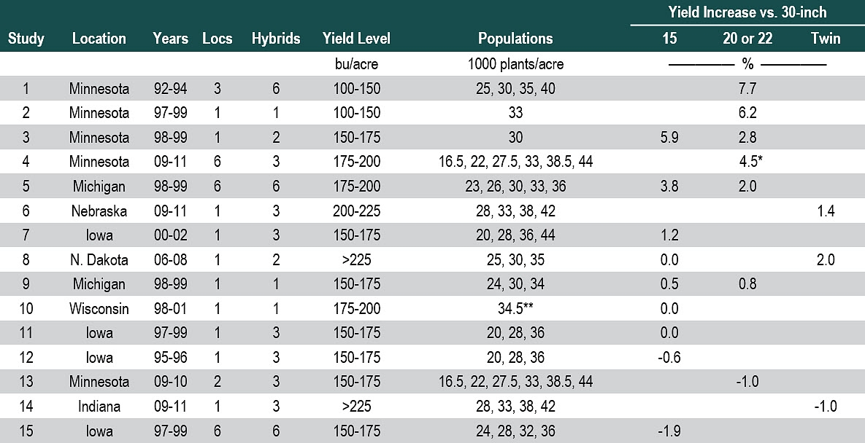Click populations '24, 28, 32, 36' cell
The width and height of the screenshot is (865, 443).
point(516,431)
